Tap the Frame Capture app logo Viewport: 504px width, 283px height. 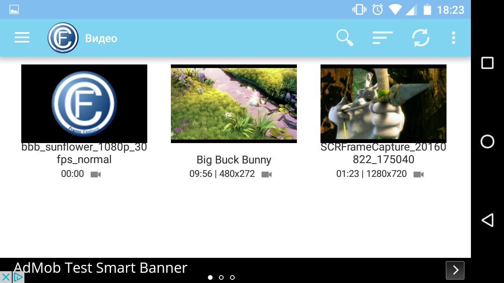click(63, 38)
